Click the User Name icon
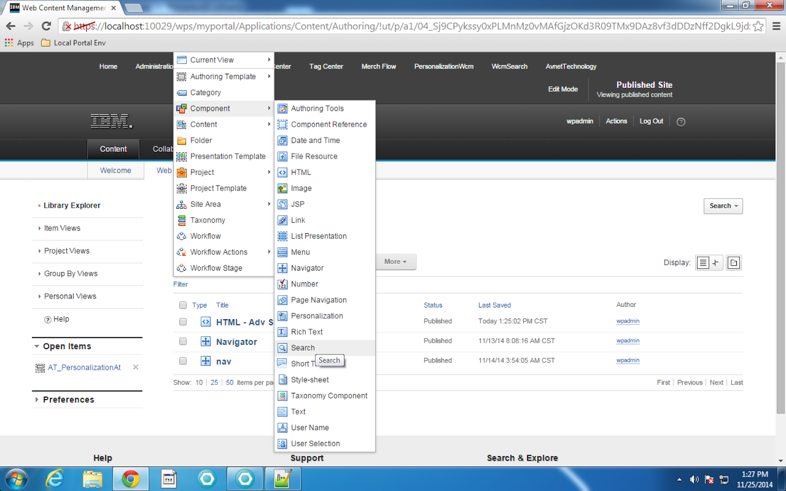 (282, 428)
